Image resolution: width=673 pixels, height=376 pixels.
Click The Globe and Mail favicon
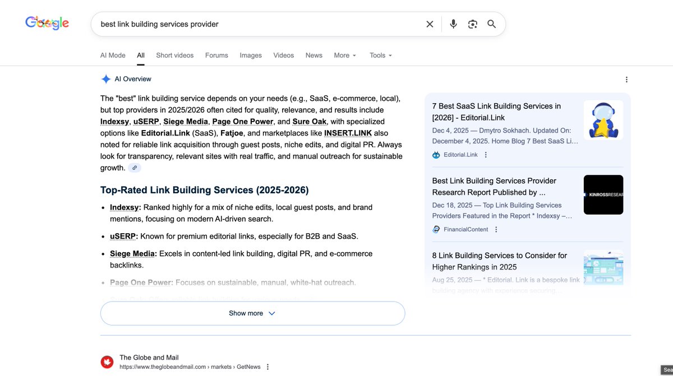(107, 362)
